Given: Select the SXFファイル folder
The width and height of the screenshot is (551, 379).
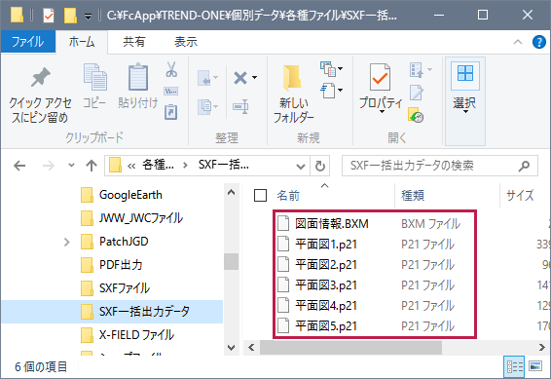Looking at the screenshot, I should tap(115, 288).
